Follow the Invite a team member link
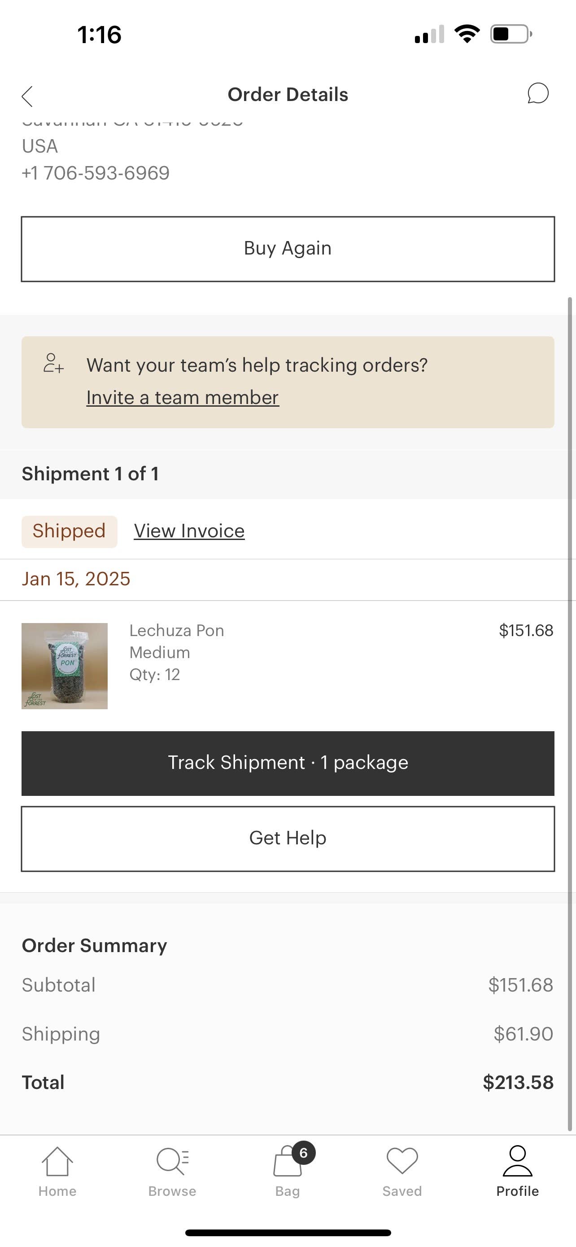576x1247 pixels. [x=182, y=397]
